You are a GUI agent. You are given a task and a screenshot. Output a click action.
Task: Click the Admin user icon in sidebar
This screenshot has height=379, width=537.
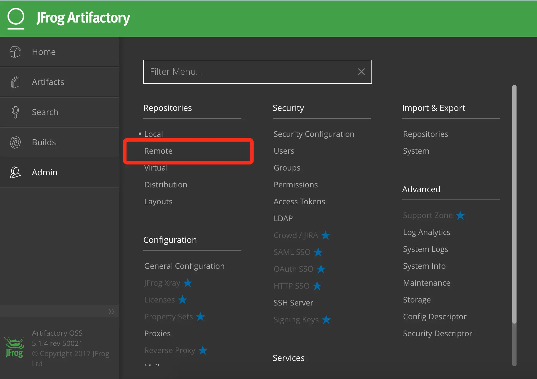coord(15,172)
